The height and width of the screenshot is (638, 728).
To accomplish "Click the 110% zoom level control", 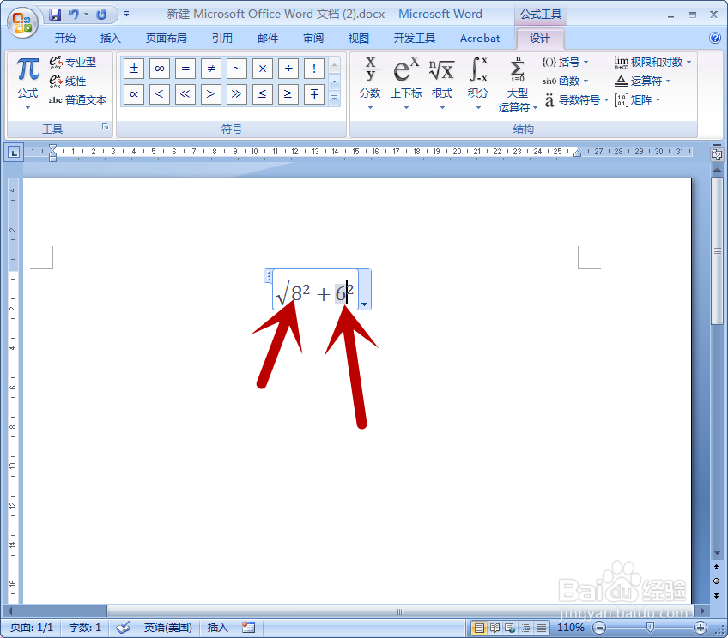I will tap(572, 627).
